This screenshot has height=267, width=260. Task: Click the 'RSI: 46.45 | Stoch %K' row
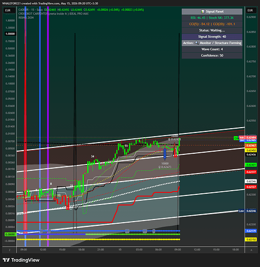click(x=212, y=18)
